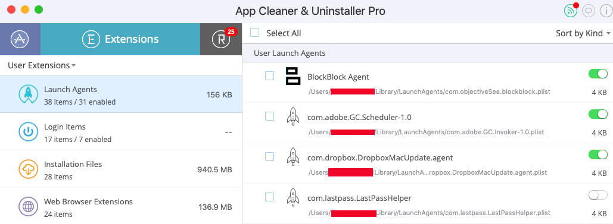Turn off com.adobe.GC.Scheduler-1.0 toggle
This screenshot has height=224, width=613.
point(598,114)
